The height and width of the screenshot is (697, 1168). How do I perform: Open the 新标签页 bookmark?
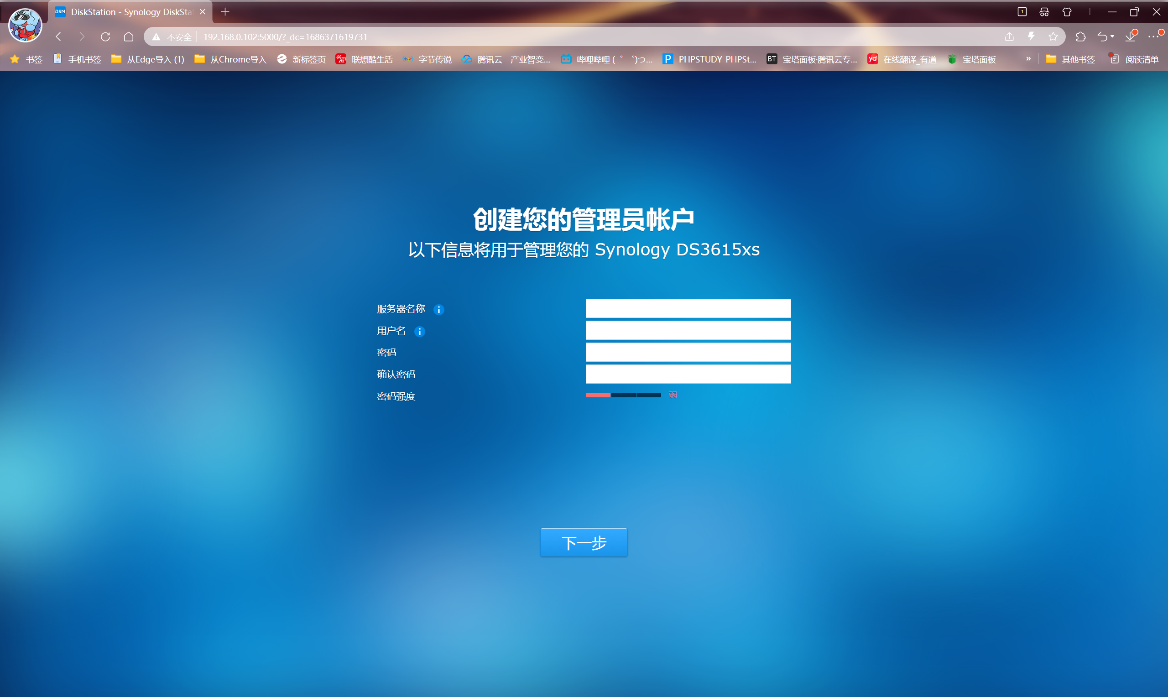click(x=301, y=59)
